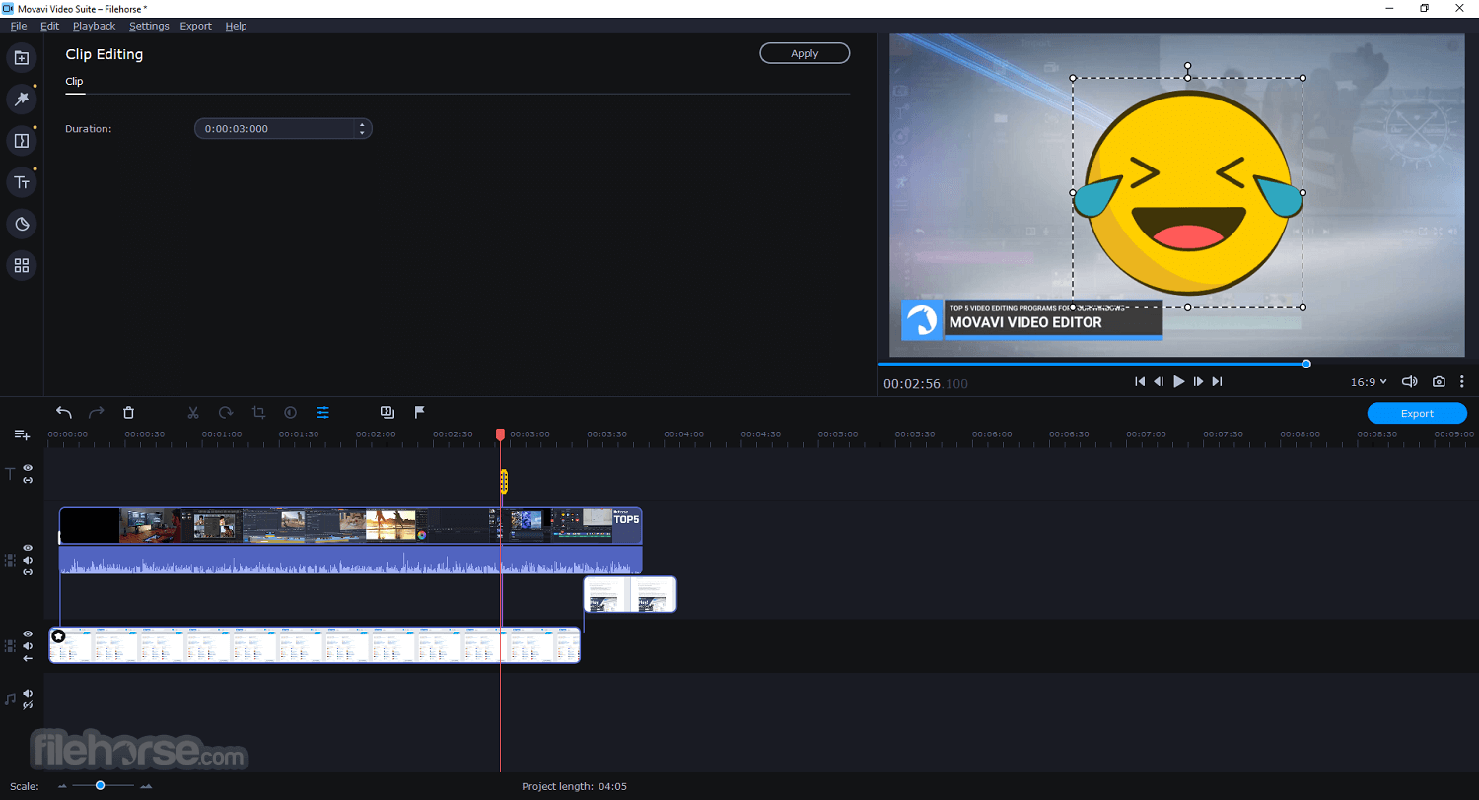
Task: Click the Redo arrow in timeline toolbar
Action: click(x=97, y=412)
